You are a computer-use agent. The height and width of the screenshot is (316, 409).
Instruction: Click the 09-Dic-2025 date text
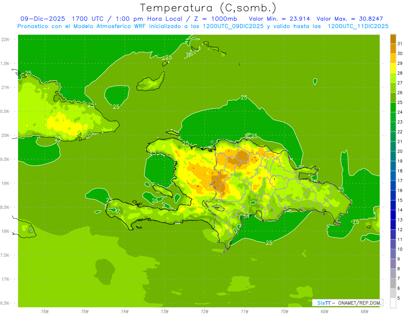click(x=43, y=19)
